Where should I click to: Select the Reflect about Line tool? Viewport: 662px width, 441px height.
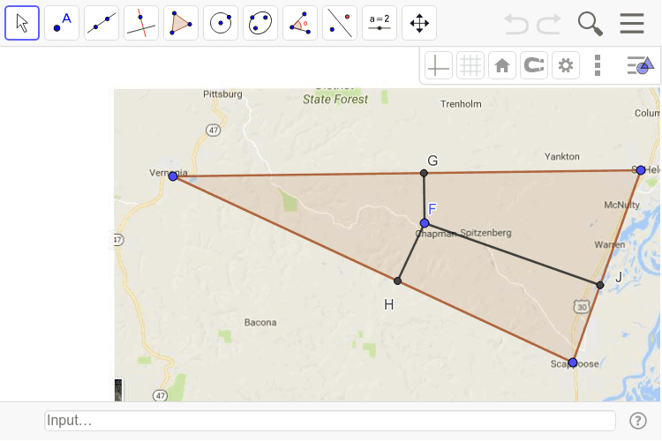(340, 23)
